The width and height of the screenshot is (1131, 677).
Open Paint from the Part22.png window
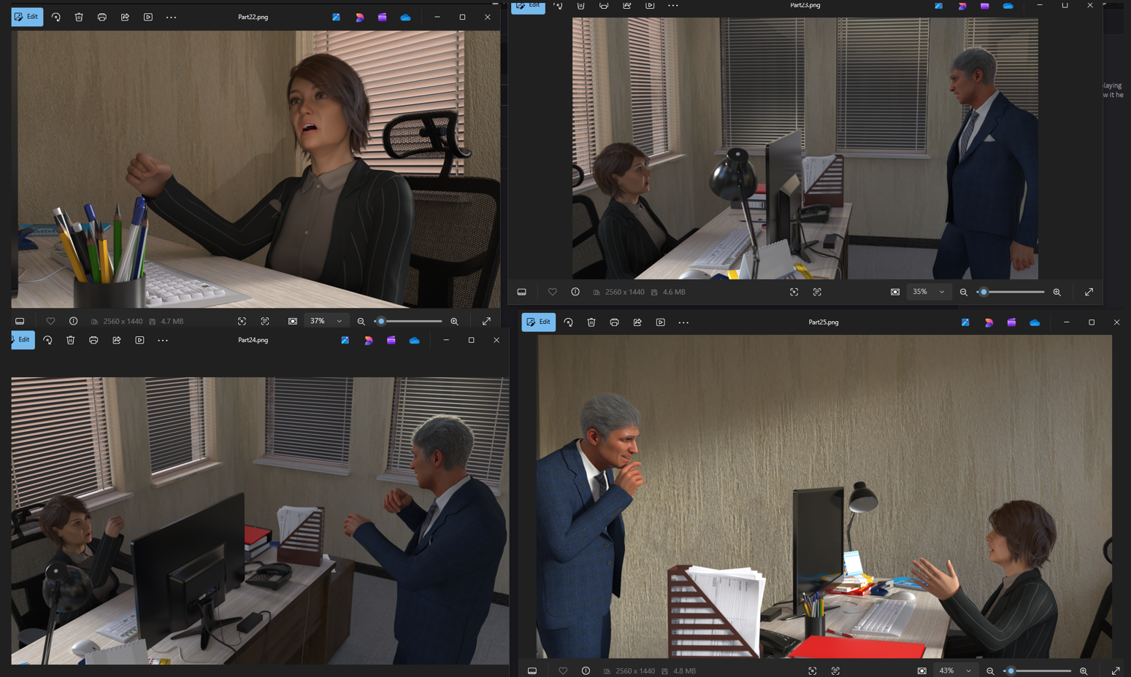(336, 17)
